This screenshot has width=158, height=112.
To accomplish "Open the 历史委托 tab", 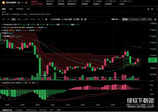I will tap(19, 110).
